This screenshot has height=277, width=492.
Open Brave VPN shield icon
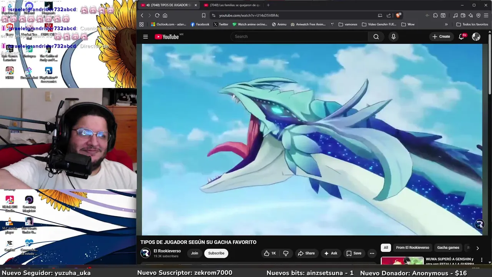coord(479,15)
